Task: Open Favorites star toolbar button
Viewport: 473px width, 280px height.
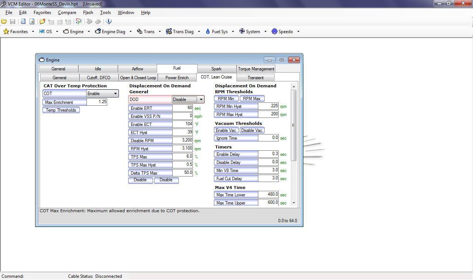Action: coord(16,32)
